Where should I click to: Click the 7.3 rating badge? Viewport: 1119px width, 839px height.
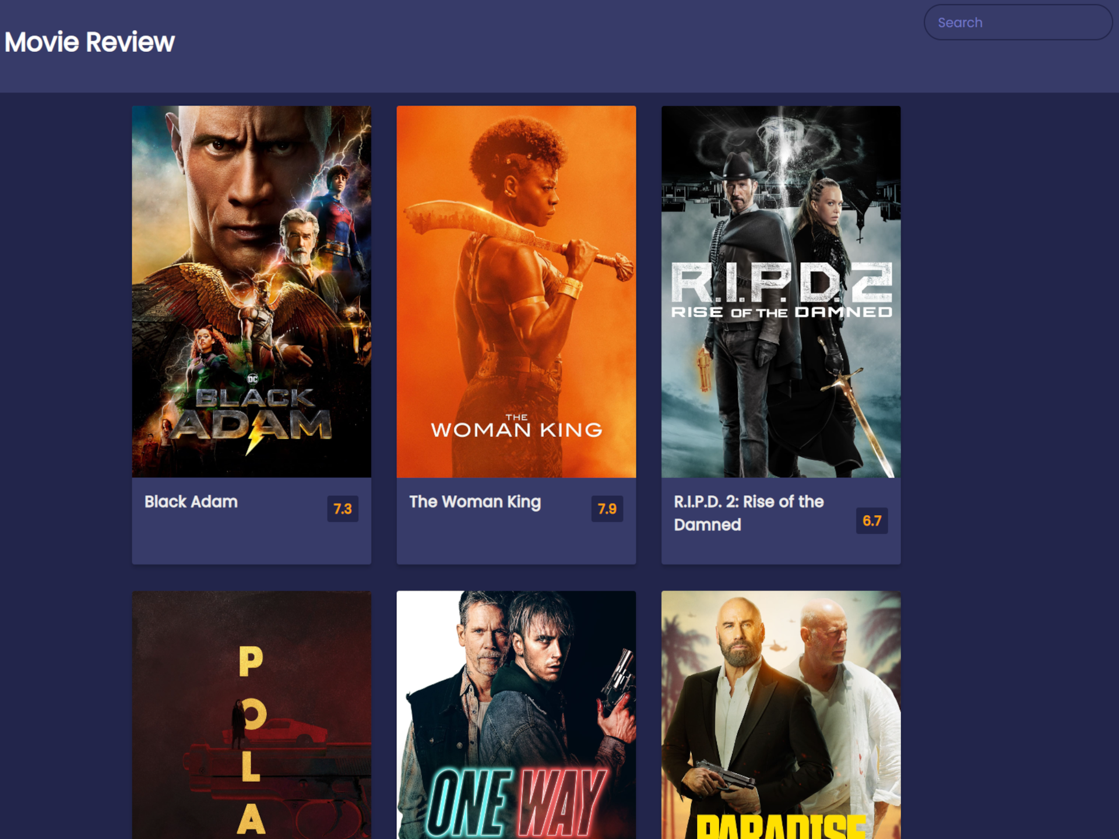click(343, 509)
